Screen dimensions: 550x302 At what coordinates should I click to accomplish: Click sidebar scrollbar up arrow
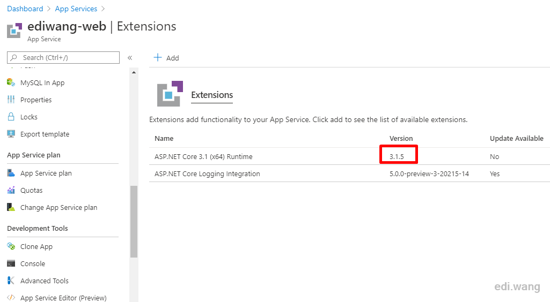(134, 72)
